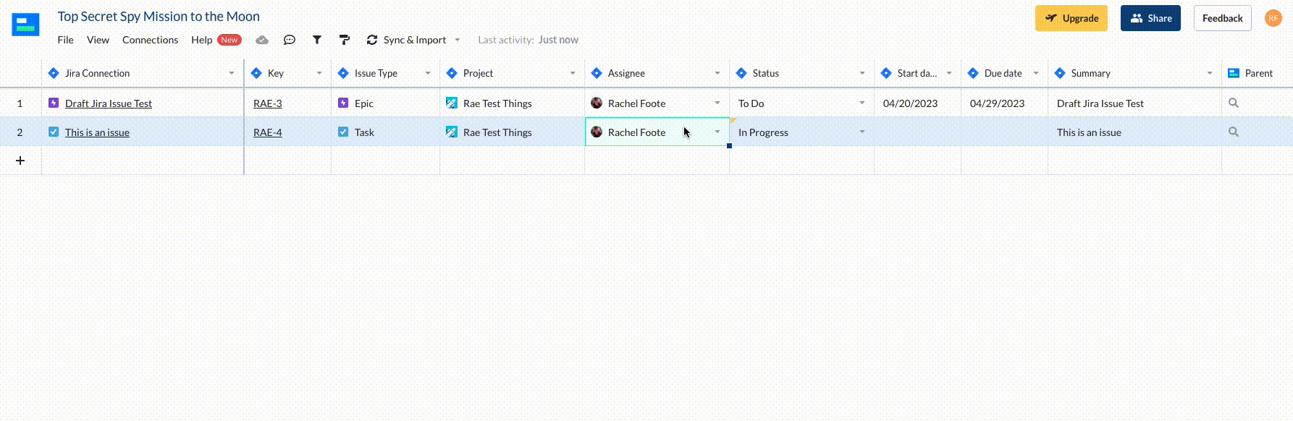Open Status dropdown for In Progress row

[862, 132]
